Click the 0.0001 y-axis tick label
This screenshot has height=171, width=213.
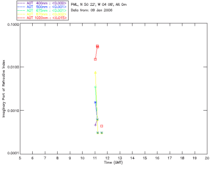(x=13, y=153)
